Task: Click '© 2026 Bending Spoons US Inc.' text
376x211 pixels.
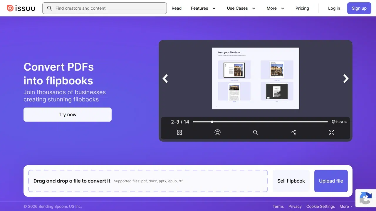Action: [53, 206]
